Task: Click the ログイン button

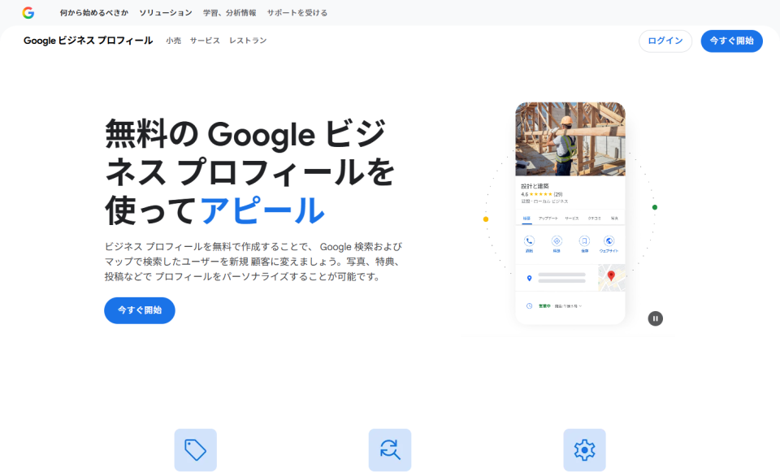Action: pos(665,41)
